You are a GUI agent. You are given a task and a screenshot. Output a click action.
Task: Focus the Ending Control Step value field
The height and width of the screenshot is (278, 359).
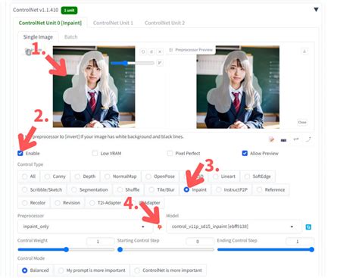(299, 242)
